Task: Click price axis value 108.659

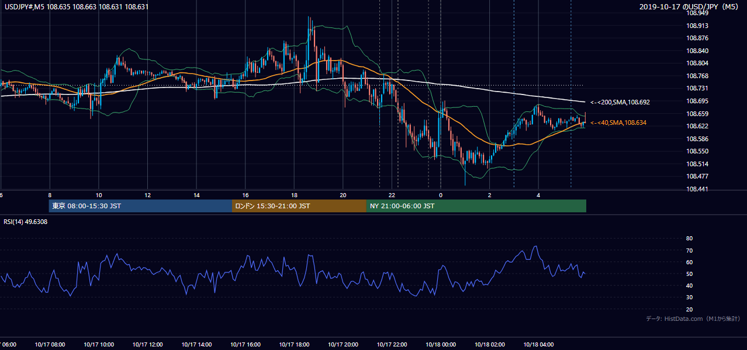Action: click(x=696, y=114)
